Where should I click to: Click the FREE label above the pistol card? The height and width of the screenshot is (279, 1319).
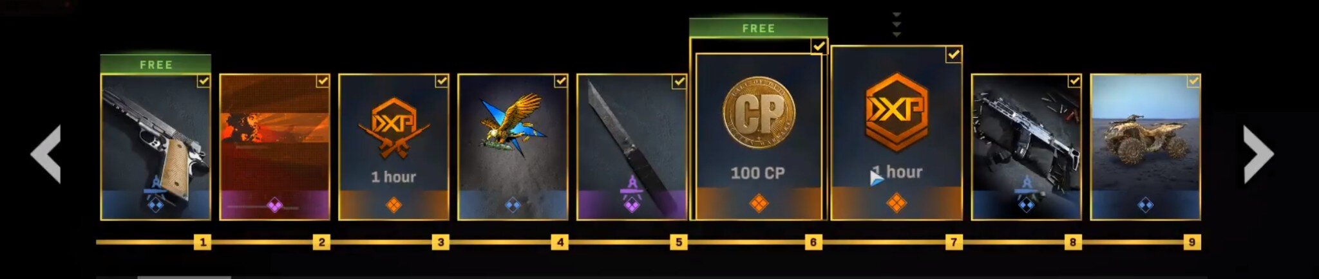[156, 64]
